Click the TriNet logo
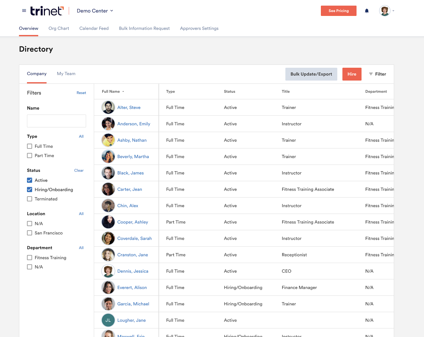 click(x=47, y=11)
